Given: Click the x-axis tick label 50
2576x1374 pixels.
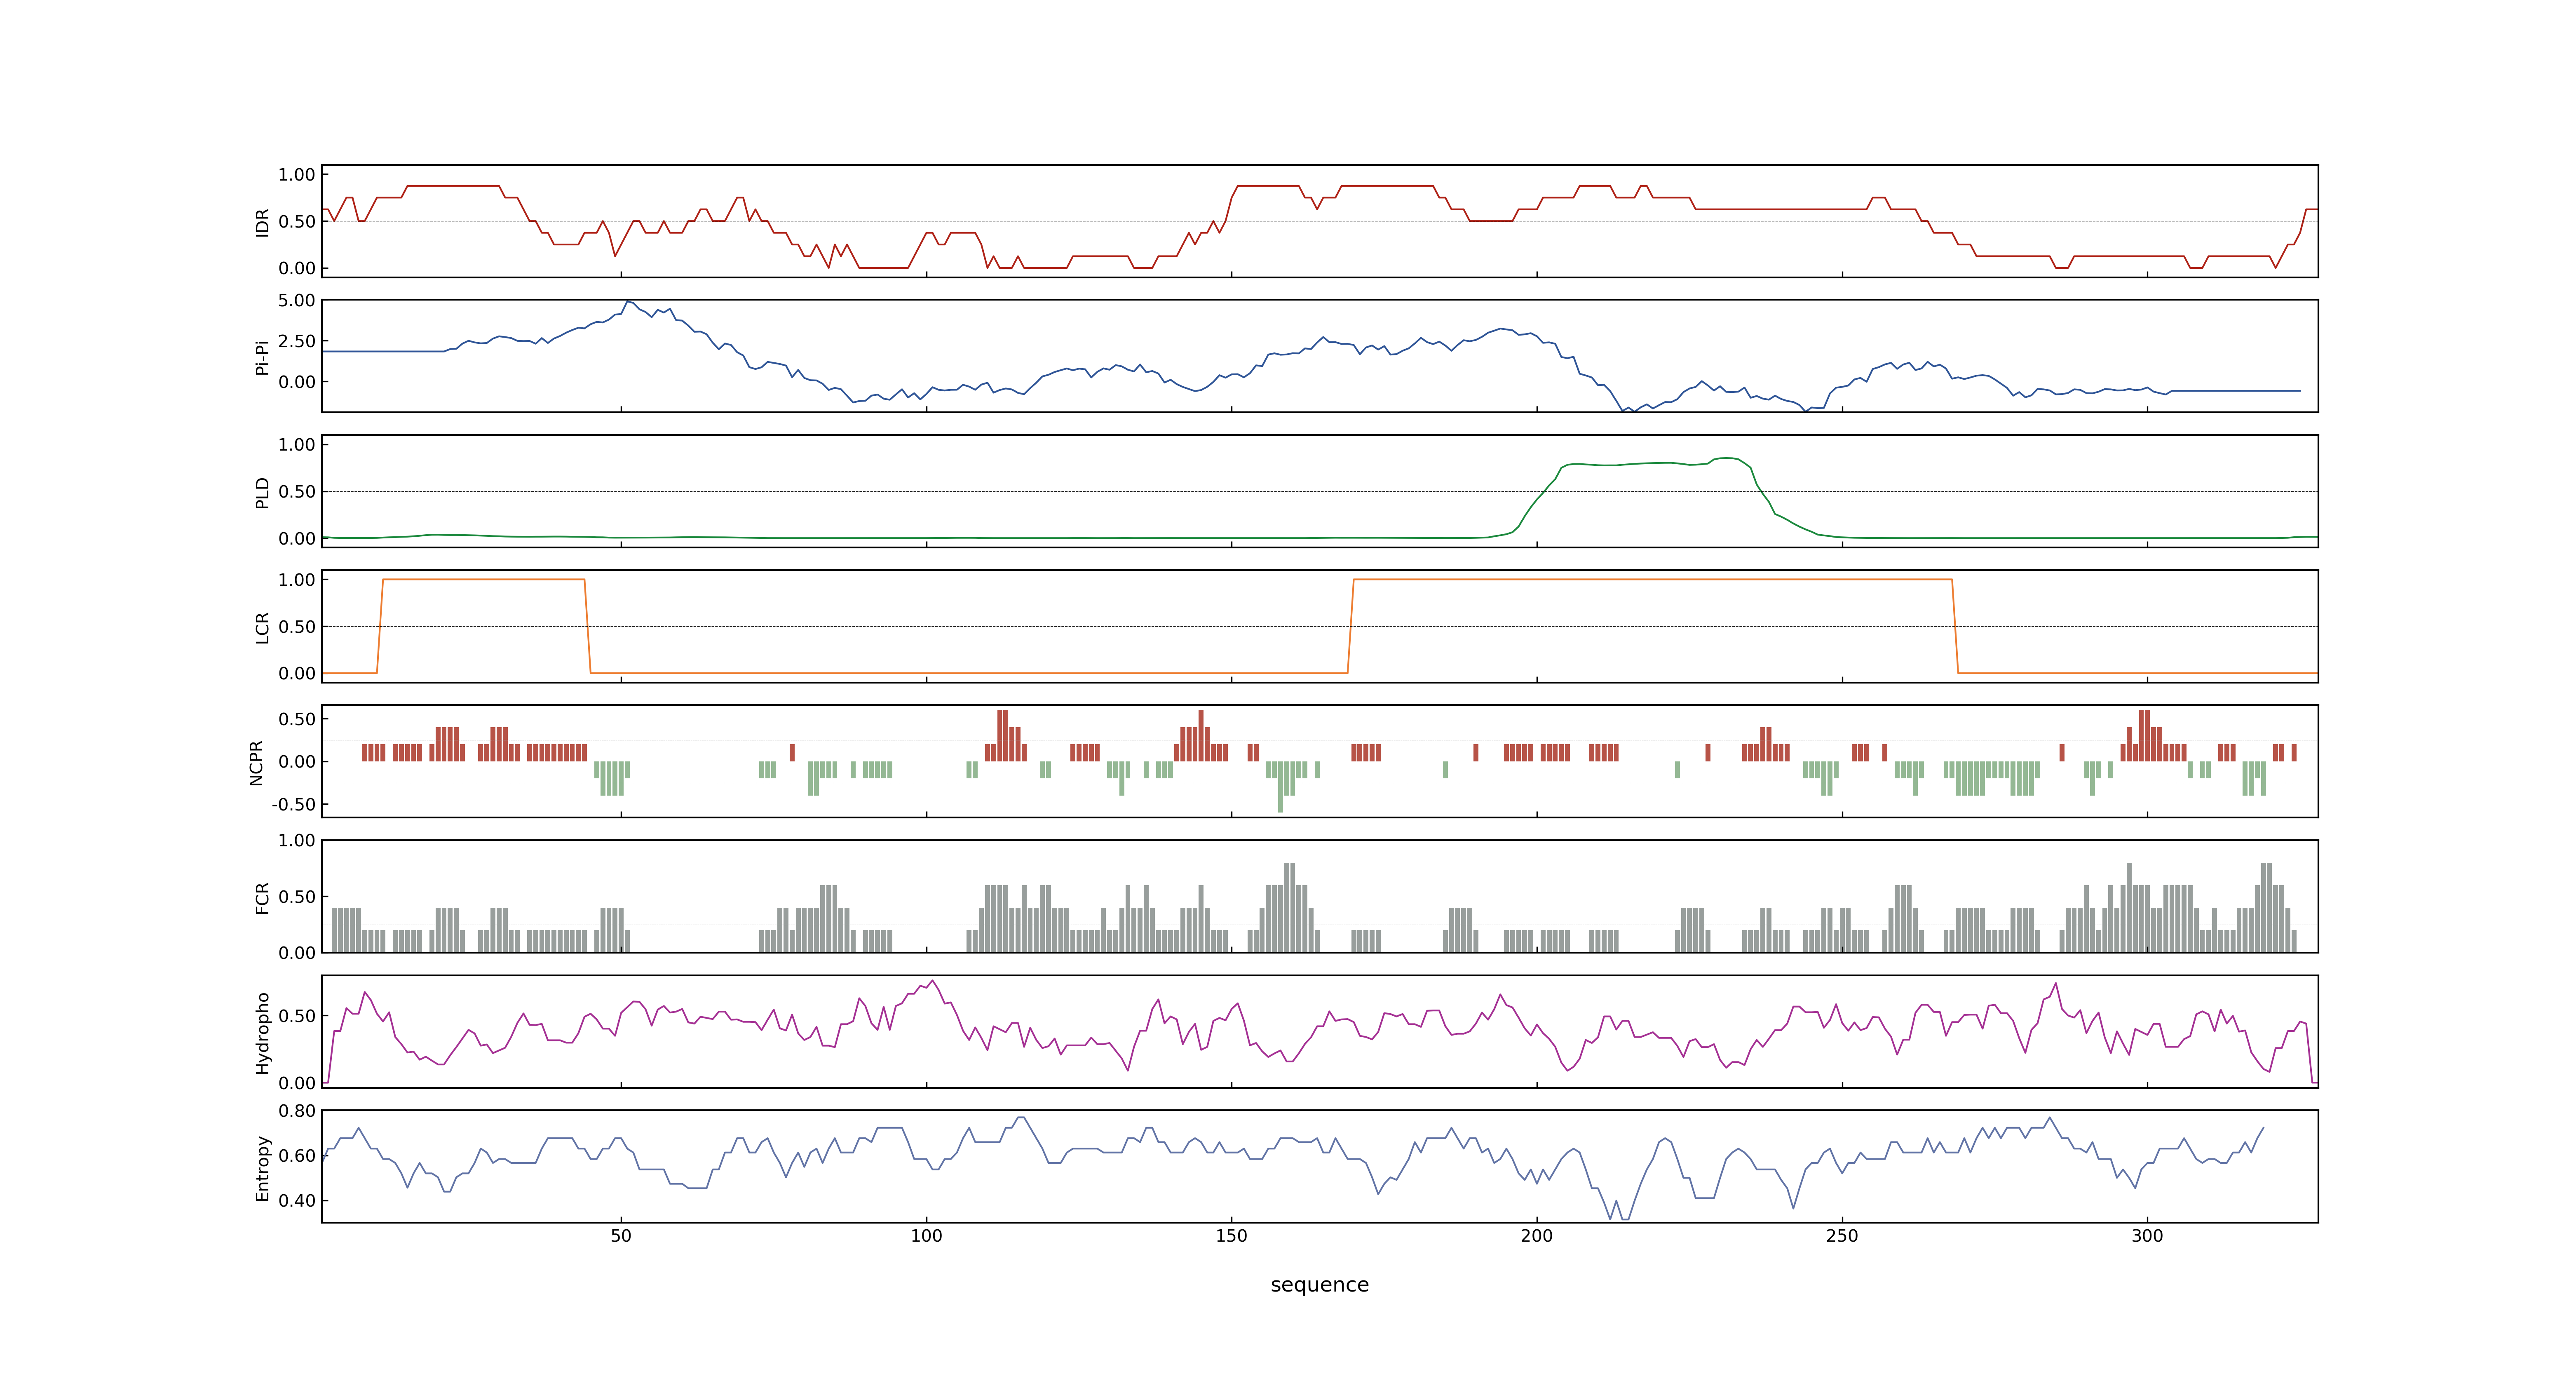Looking at the screenshot, I should [621, 1236].
